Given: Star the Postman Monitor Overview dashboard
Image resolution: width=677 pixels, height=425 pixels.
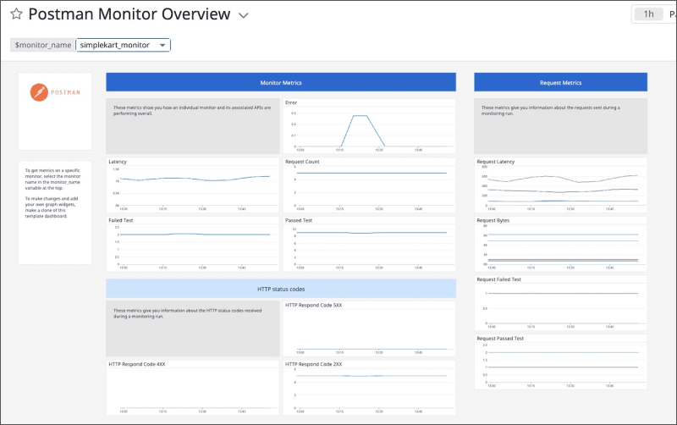Looking at the screenshot, I should (x=16, y=14).
